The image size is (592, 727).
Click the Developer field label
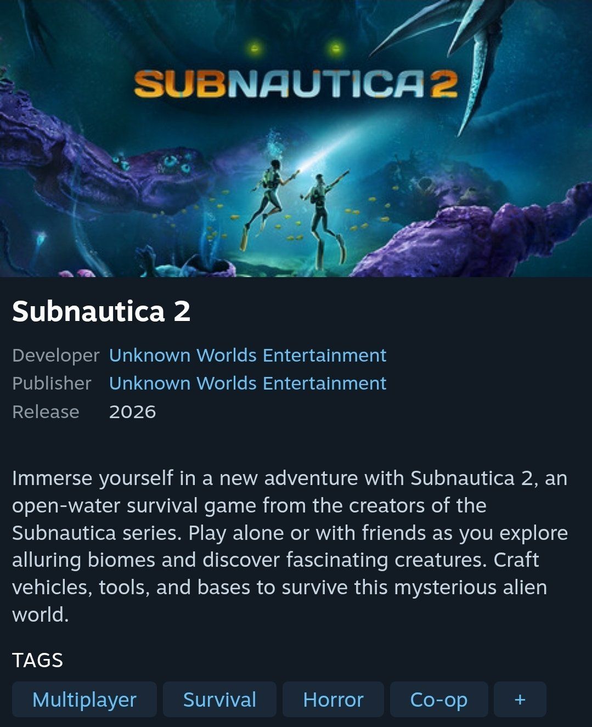[x=55, y=356]
